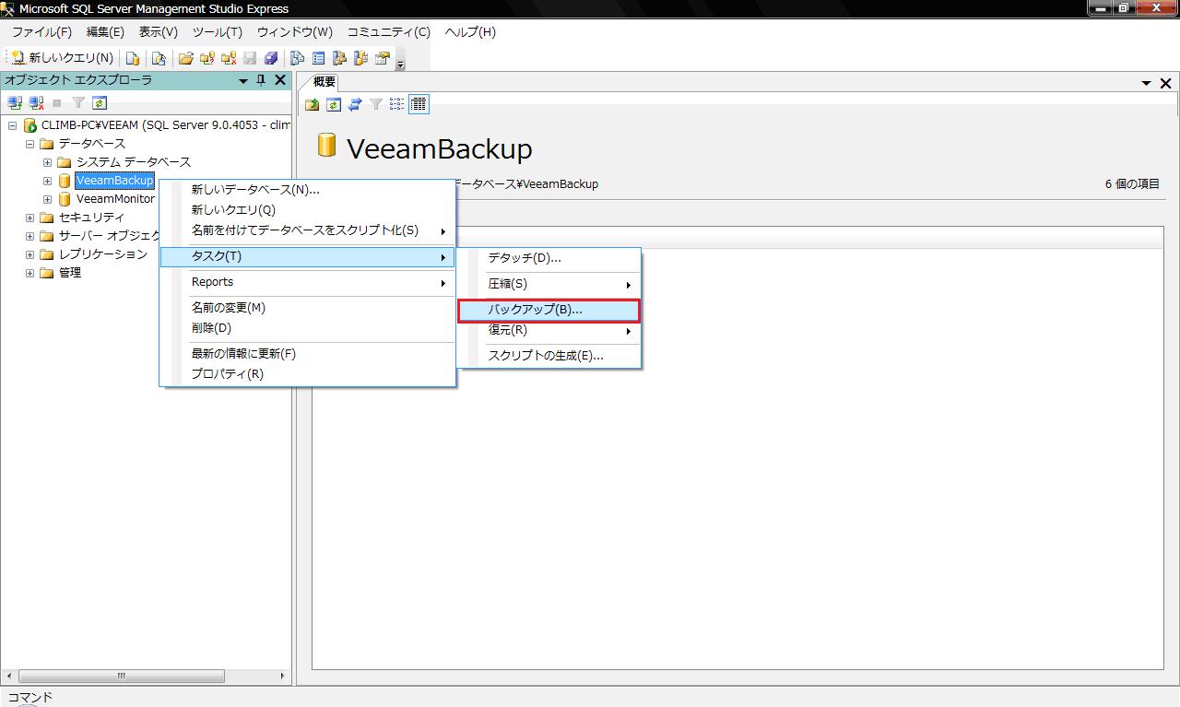Open 名前を付けてデータベースをスクリプト化(S) submenu
The height and width of the screenshot is (707, 1180).
click(308, 230)
